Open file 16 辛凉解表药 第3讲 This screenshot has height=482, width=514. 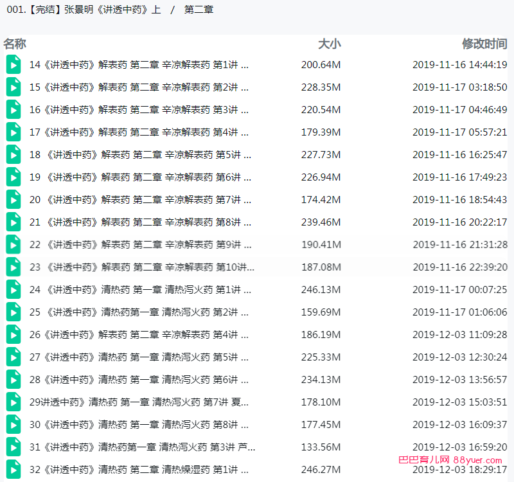[139, 109]
